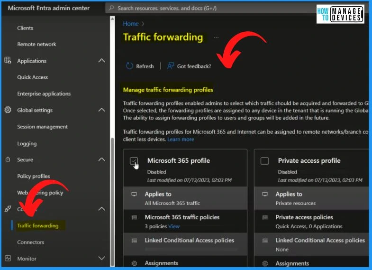Click monitor icon beside Private resources
Viewport: 372px width, 270px height.
tap(265, 194)
